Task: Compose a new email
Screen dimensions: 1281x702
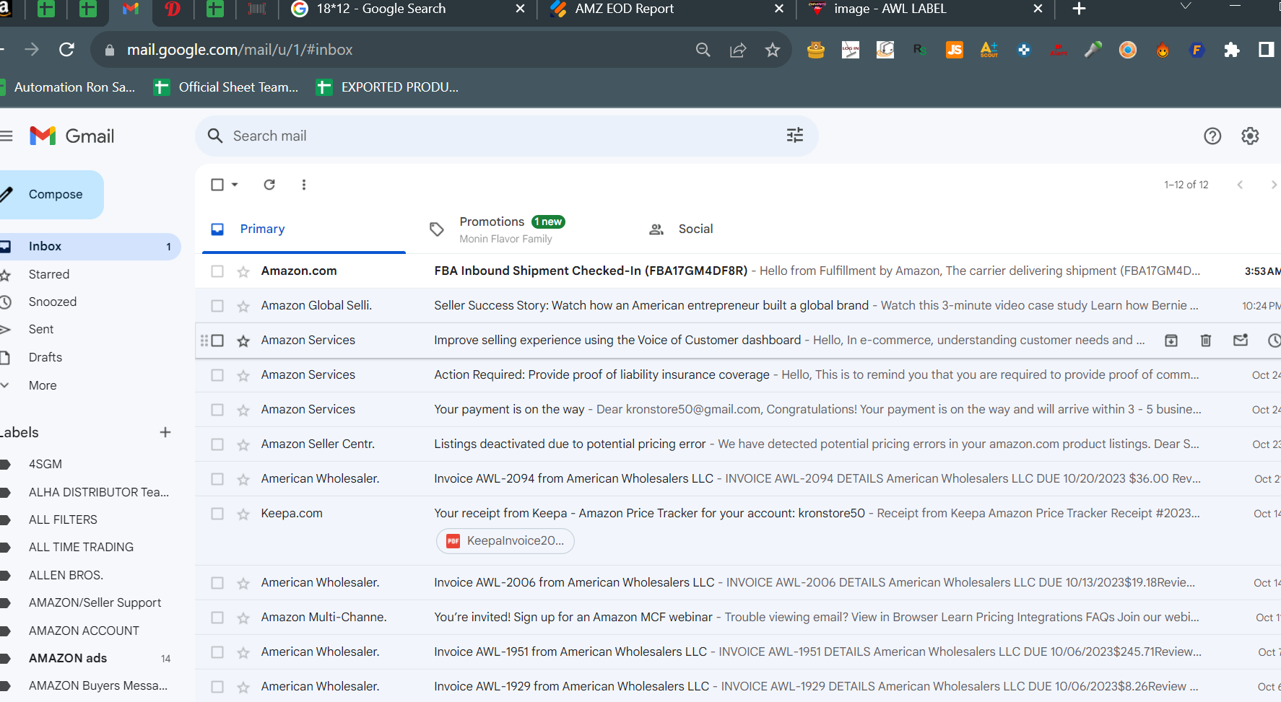Action: coord(51,195)
